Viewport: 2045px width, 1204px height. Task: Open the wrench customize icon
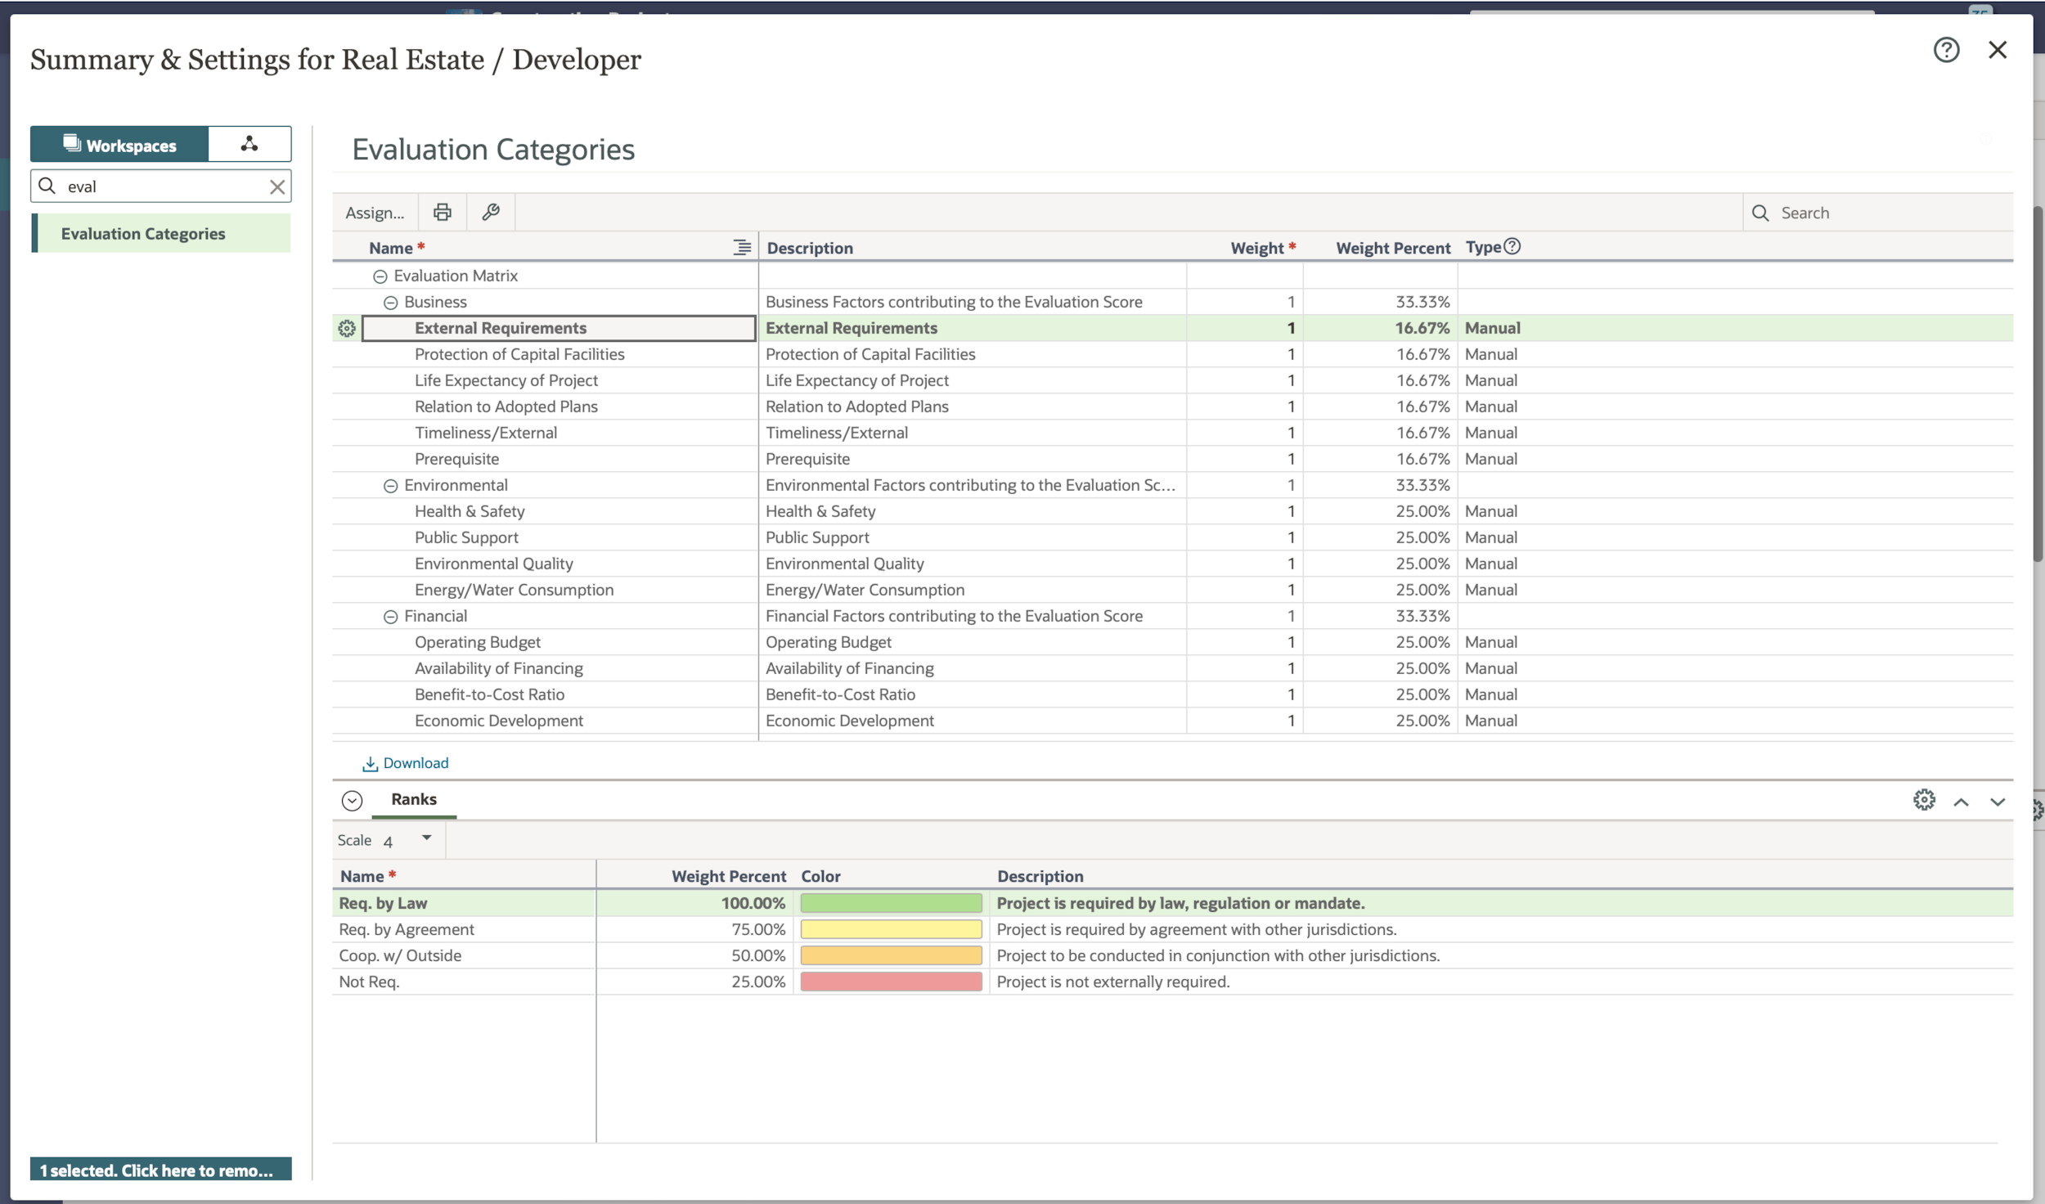click(x=491, y=213)
